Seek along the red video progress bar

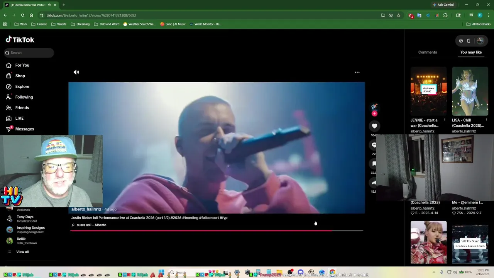(x=217, y=231)
